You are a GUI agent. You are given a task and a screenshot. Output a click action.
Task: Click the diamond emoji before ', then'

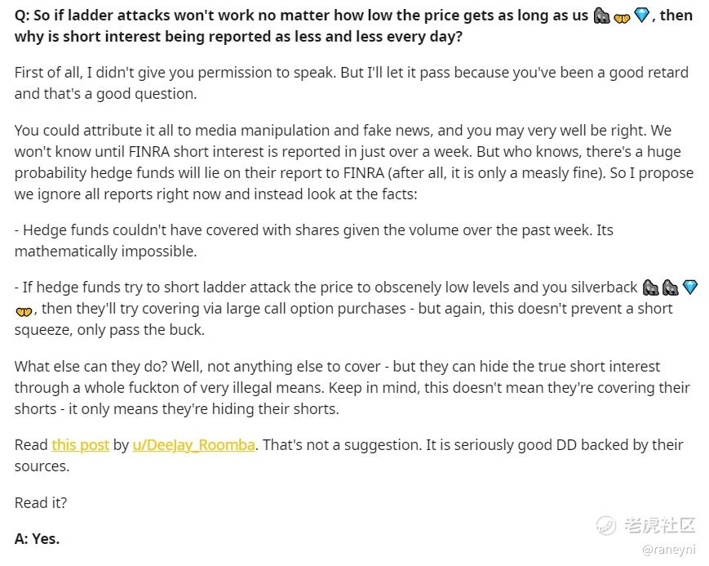click(x=641, y=16)
